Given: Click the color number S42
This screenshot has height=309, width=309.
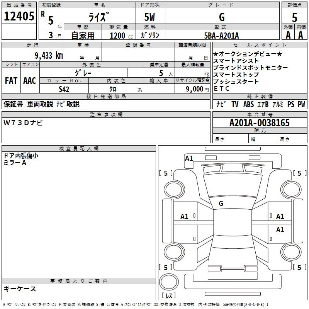Looking at the screenshot, I should click(x=64, y=89).
